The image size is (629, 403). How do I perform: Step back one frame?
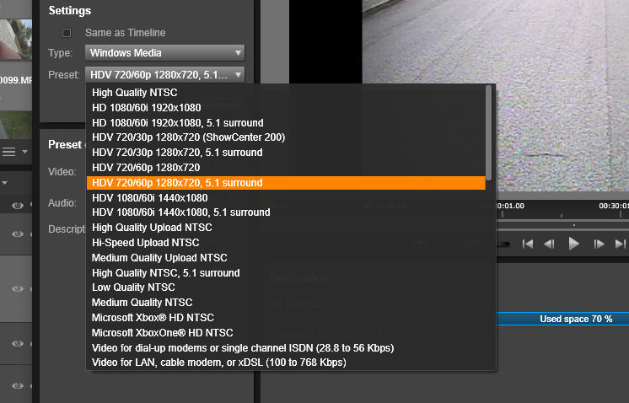(550, 244)
